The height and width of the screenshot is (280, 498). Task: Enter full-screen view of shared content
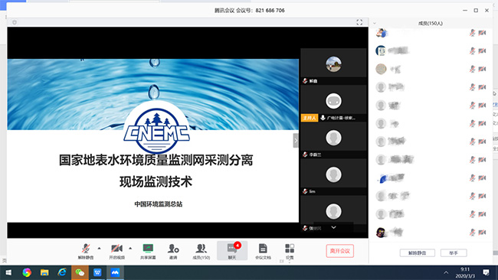coord(359,22)
